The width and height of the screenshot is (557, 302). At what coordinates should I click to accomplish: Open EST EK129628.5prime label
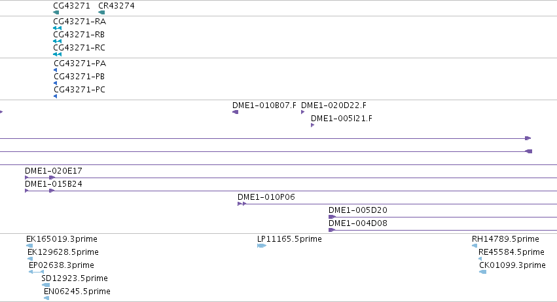63,252
